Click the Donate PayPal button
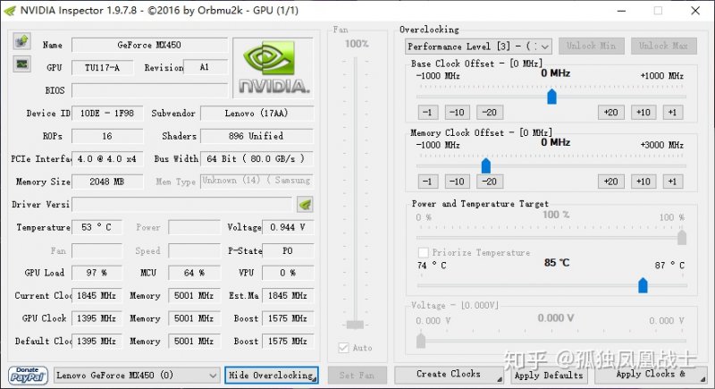The width and height of the screenshot is (715, 389). (x=28, y=376)
